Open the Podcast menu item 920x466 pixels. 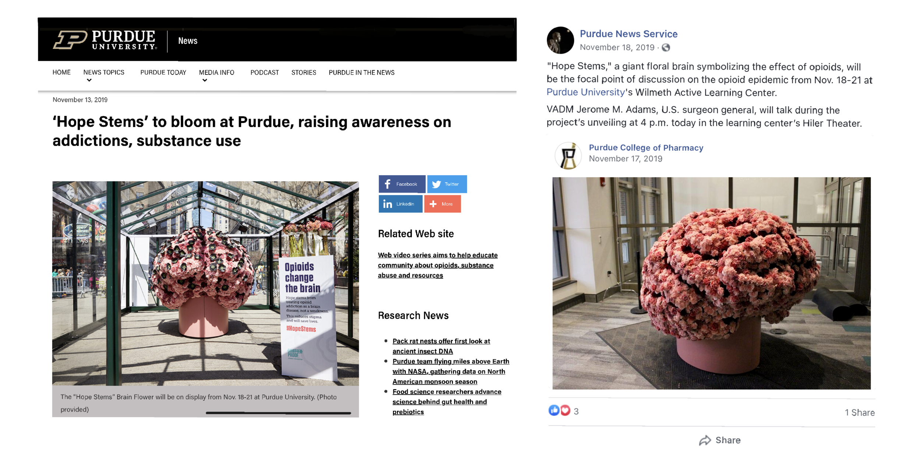pyautogui.click(x=265, y=73)
